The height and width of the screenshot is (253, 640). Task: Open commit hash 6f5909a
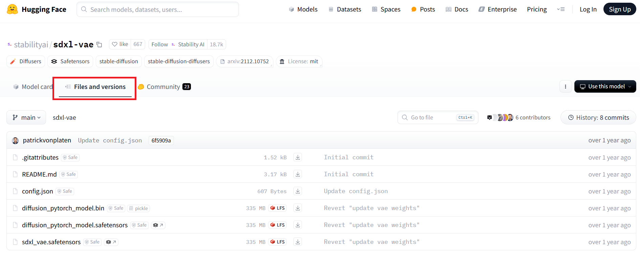click(161, 141)
